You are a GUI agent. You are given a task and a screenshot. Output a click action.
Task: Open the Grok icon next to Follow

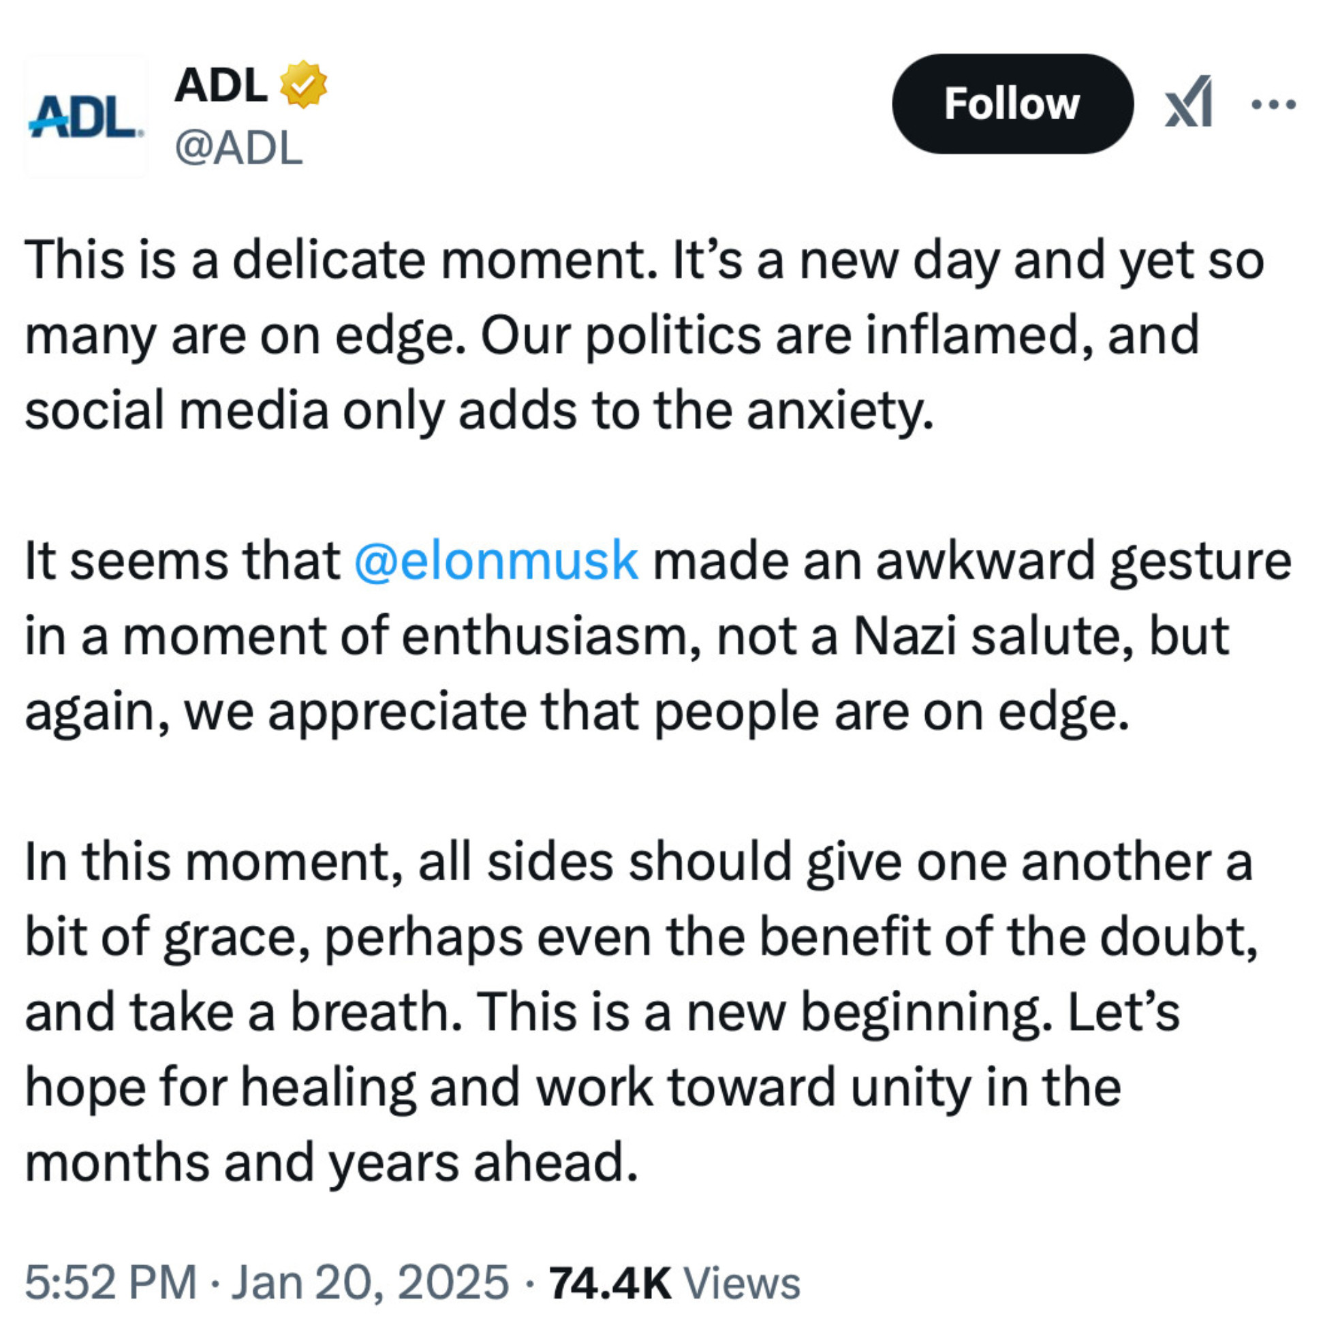pos(1188,102)
